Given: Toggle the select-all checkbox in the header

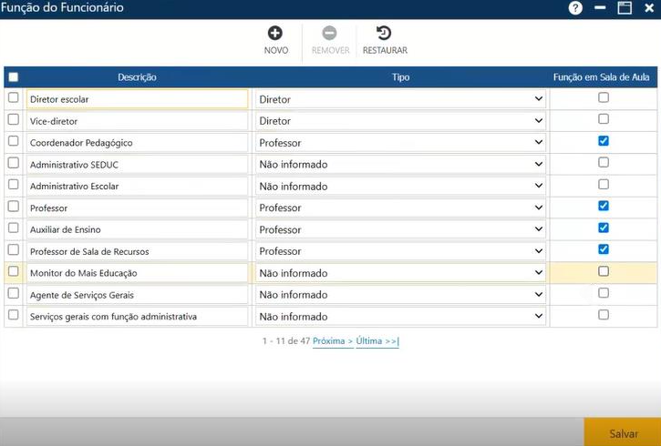Looking at the screenshot, I should (x=13, y=77).
